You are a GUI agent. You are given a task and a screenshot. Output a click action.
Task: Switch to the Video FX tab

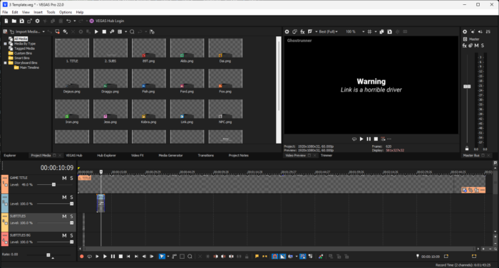click(x=138, y=155)
